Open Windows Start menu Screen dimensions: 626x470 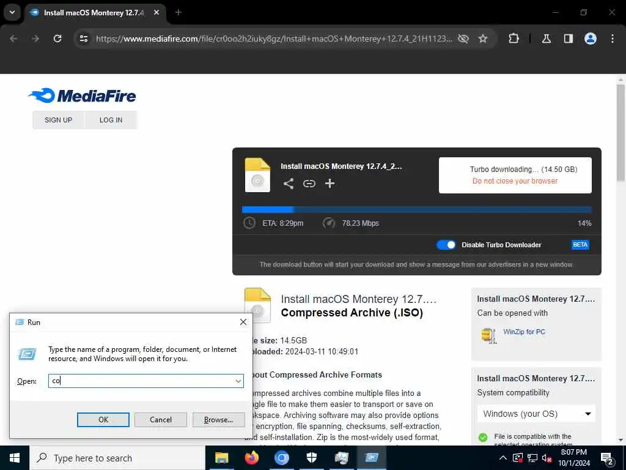point(15,458)
